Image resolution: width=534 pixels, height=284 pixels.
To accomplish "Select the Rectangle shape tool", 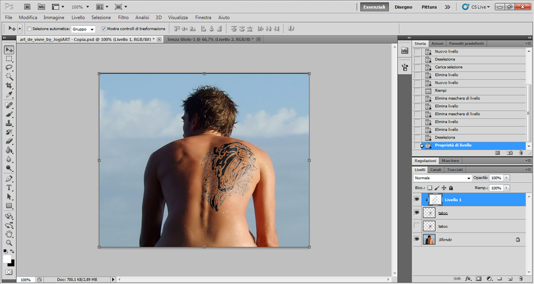I will click(x=9, y=205).
